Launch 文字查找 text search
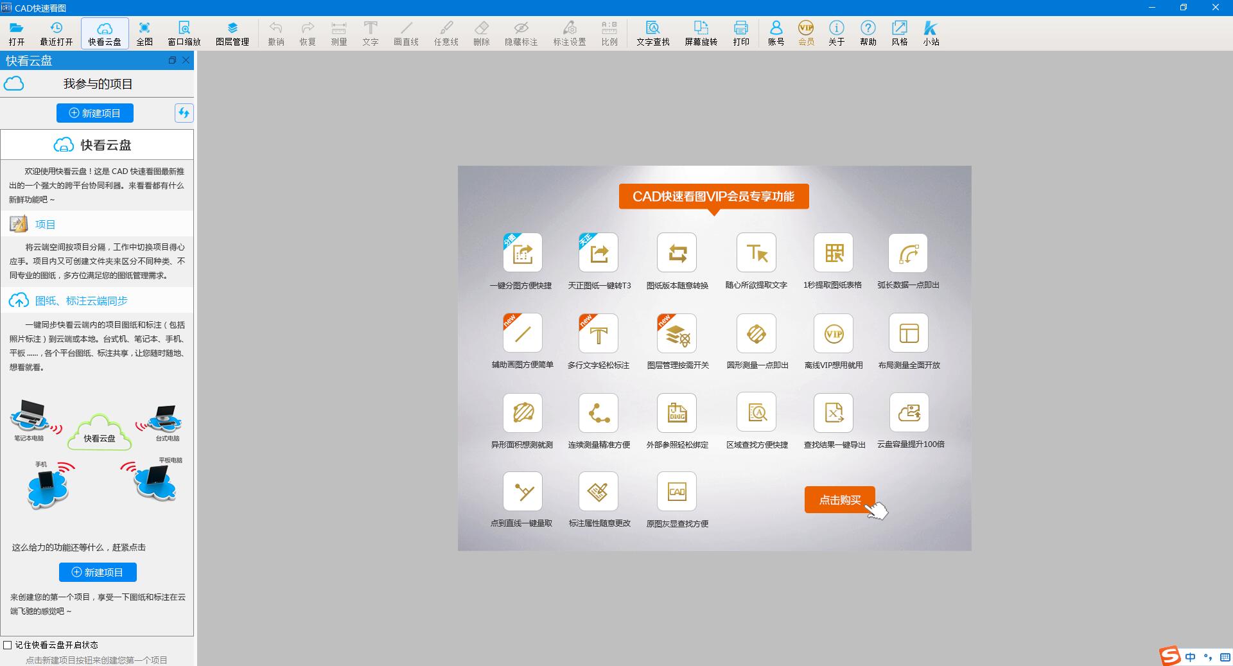1233x666 pixels. [653, 33]
